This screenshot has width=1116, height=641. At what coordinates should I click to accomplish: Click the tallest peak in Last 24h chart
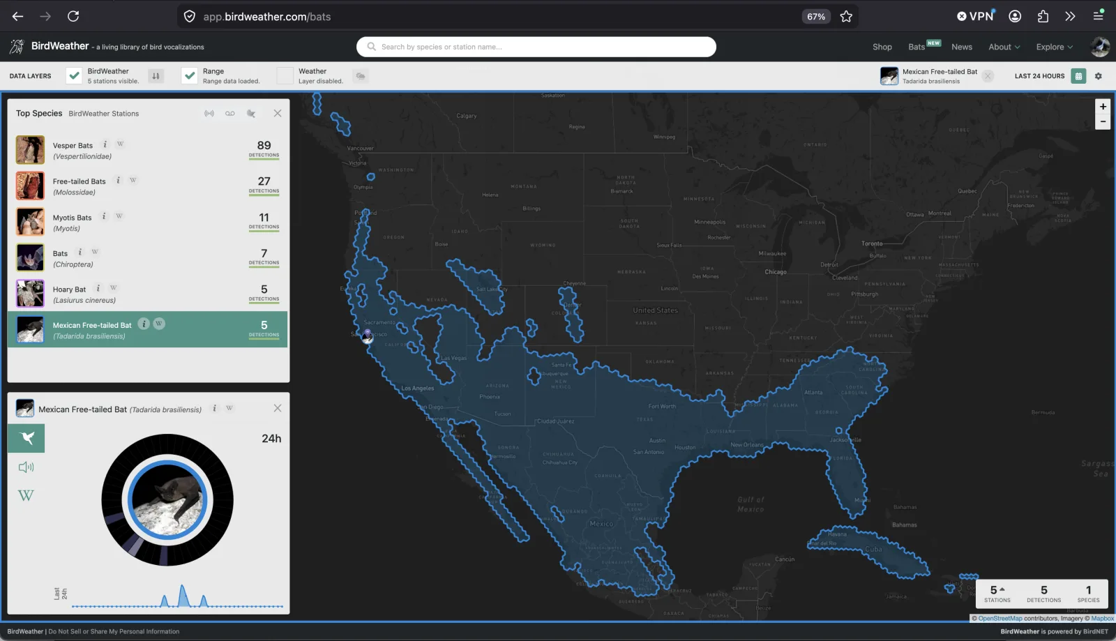point(183,596)
